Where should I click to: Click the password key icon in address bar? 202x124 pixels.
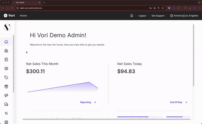(x=150, y=8)
